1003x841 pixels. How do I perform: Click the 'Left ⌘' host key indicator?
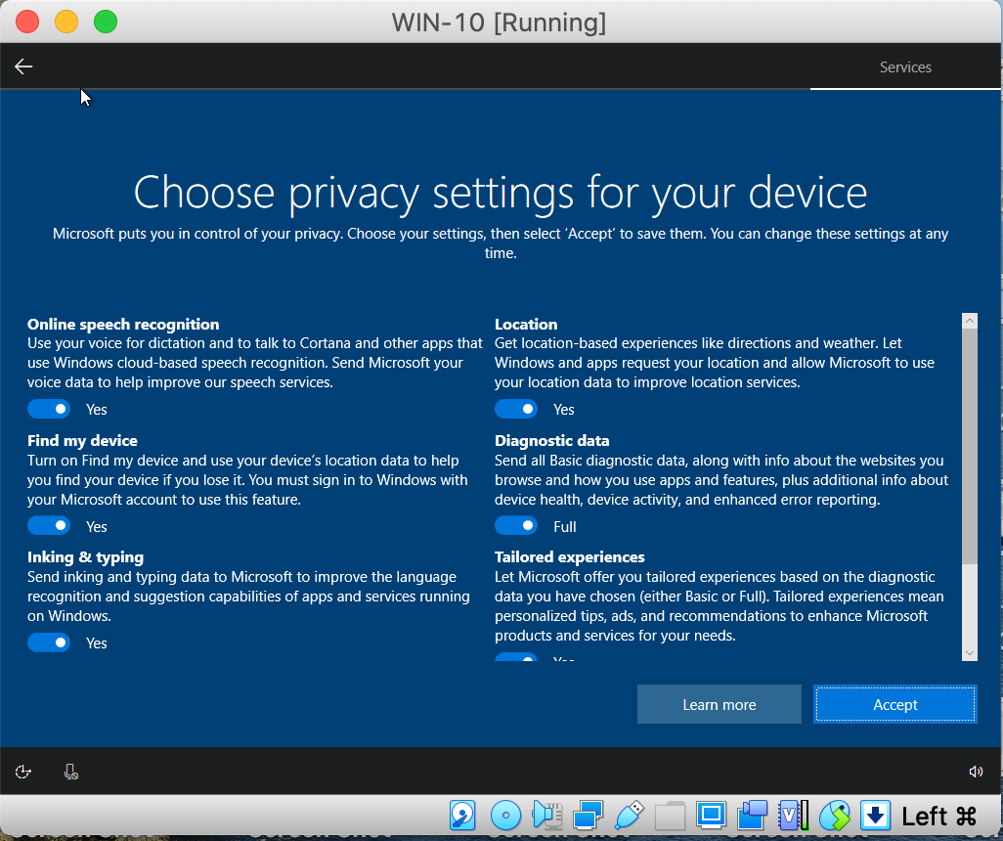[x=939, y=816]
